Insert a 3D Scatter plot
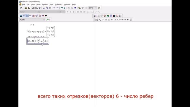Image resolution: width=190 pixels, height=107 pixels. 117,16
